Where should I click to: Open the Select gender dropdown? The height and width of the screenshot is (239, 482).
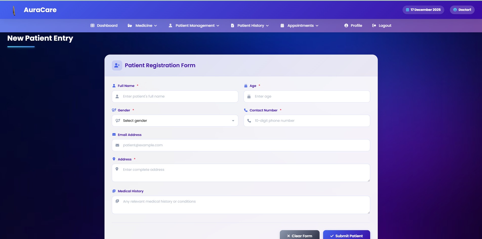coord(175,121)
